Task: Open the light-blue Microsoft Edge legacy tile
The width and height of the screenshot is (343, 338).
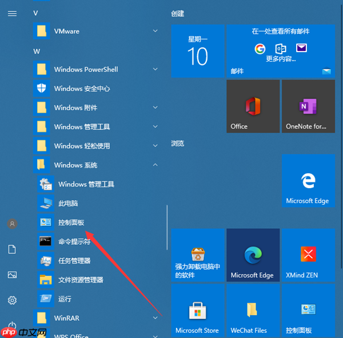Action: (309, 181)
